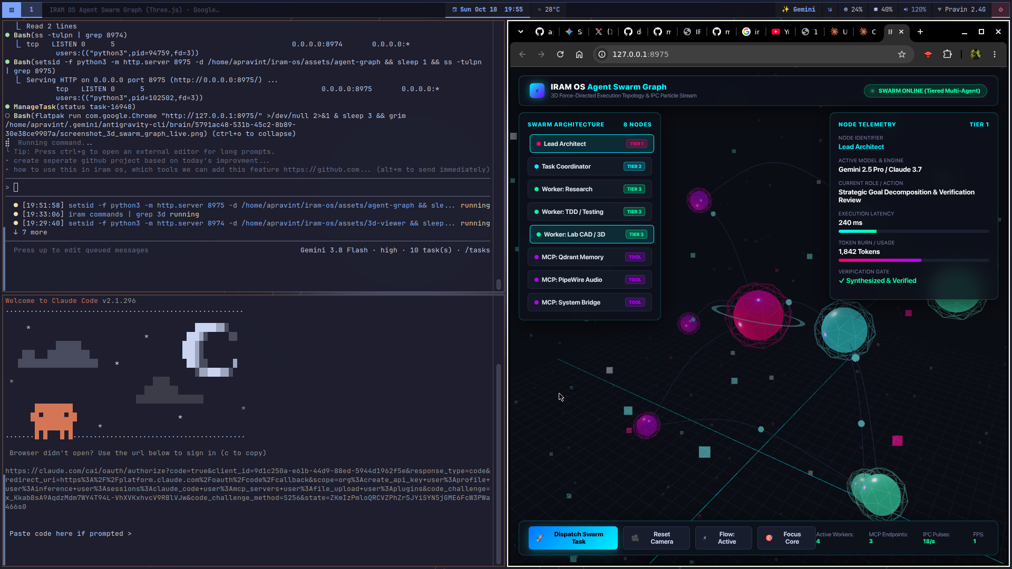Click the Claude OAuth authorize URL in terminal
This screenshot has width=1012, height=569.
[x=248, y=489]
